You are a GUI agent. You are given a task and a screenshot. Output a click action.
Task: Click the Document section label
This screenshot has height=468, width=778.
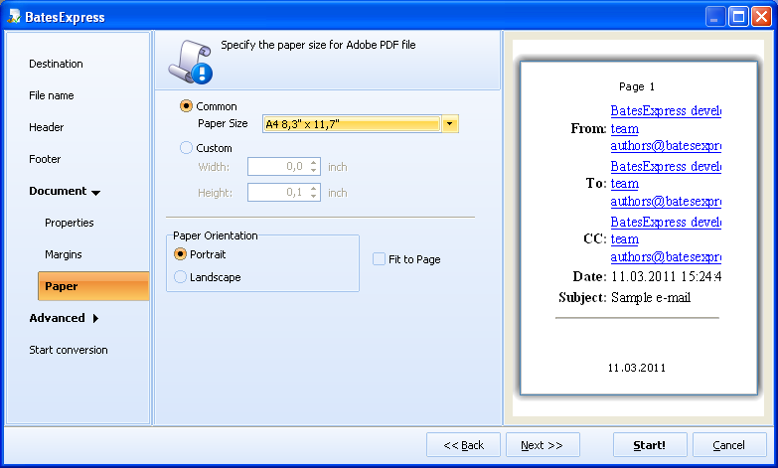58,191
